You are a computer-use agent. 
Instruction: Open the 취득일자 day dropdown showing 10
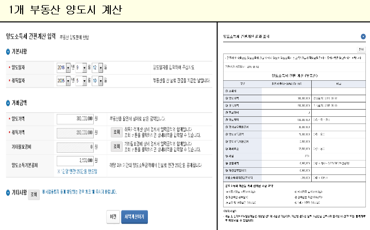click(x=97, y=81)
